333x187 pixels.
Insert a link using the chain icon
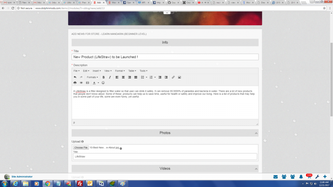click(173, 77)
